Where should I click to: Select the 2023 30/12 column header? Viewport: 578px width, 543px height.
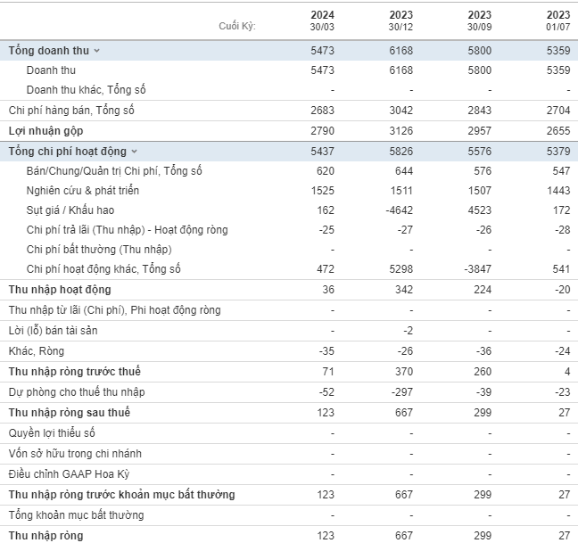click(x=401, y=20)
